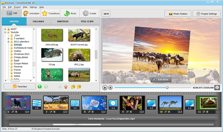Expand the 2013 calendars folder
Viewport: 223px width, 132px height.
(8, 42)
